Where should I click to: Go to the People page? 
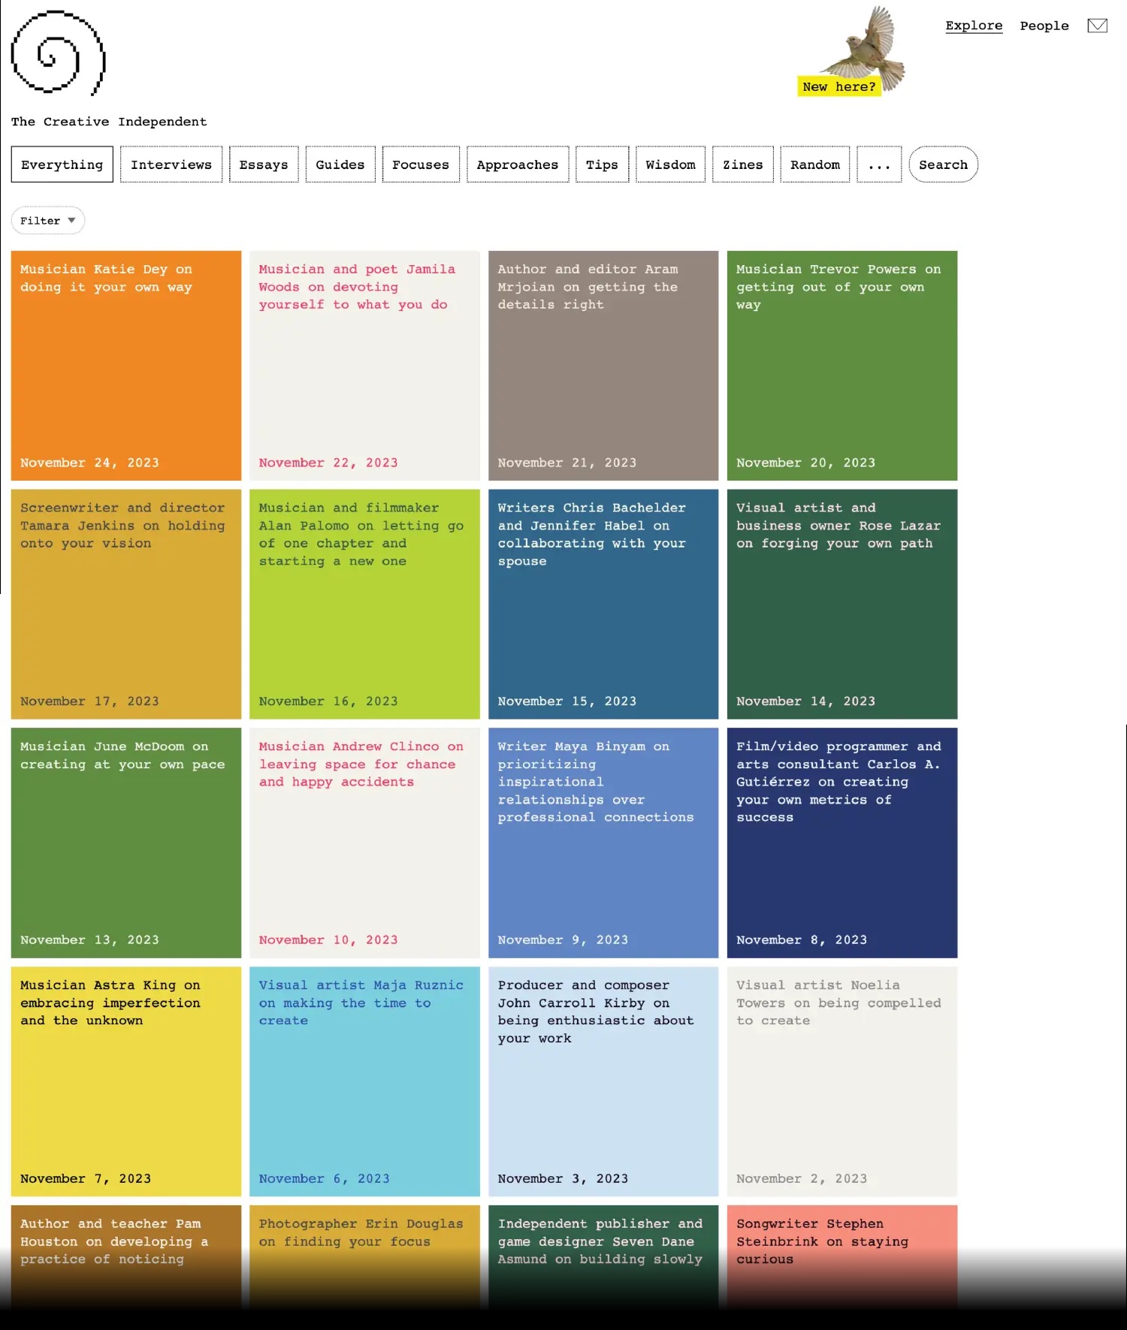pyautogui.click(x=1044, y=26)
